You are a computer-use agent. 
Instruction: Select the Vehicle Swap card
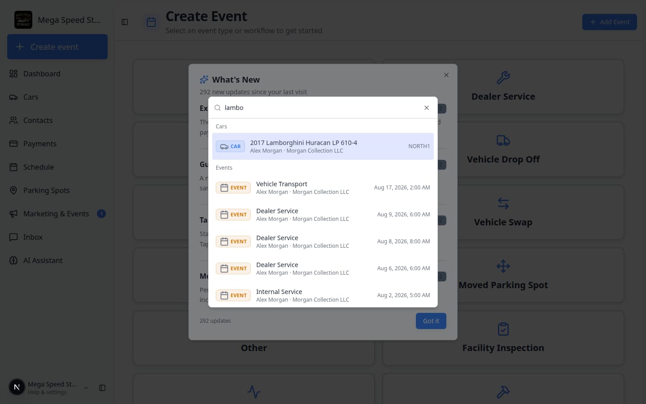503,212
